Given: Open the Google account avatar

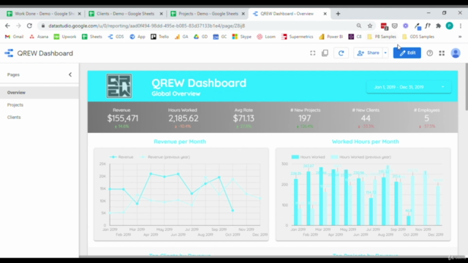Looking at the screenshot, I should [x=456, y=53].
